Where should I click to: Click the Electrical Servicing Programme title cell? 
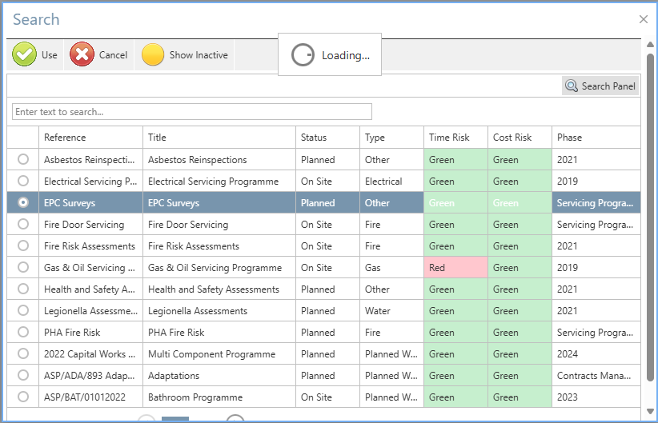pyautogui.click(x=212, y=182)
